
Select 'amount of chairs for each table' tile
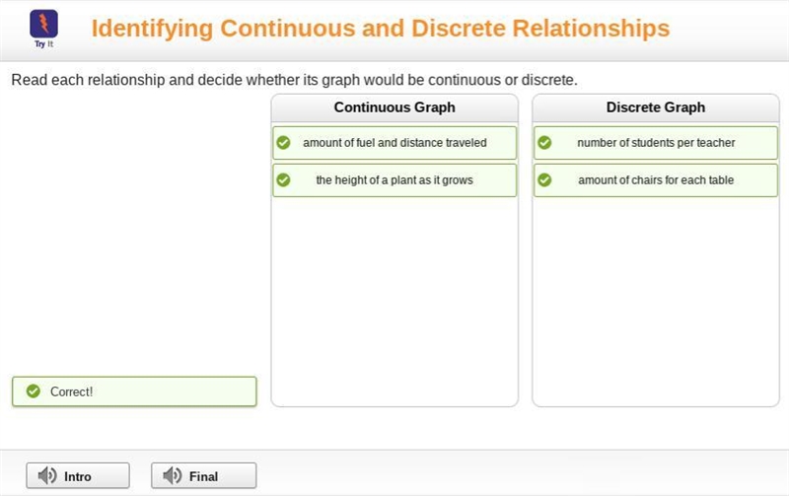(x=656, y=180)
